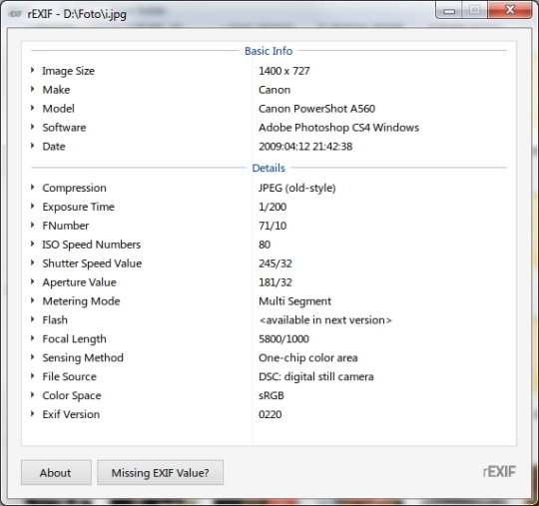Select the Compression label
539x506 pixels.
click(74, 189)
